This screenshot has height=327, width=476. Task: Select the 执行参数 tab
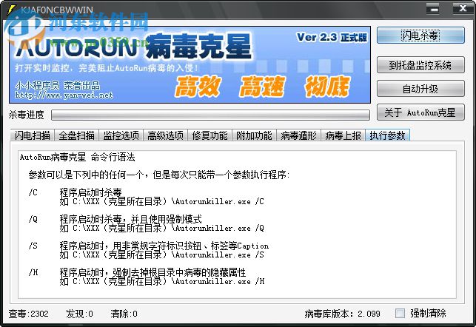[387, 135]
